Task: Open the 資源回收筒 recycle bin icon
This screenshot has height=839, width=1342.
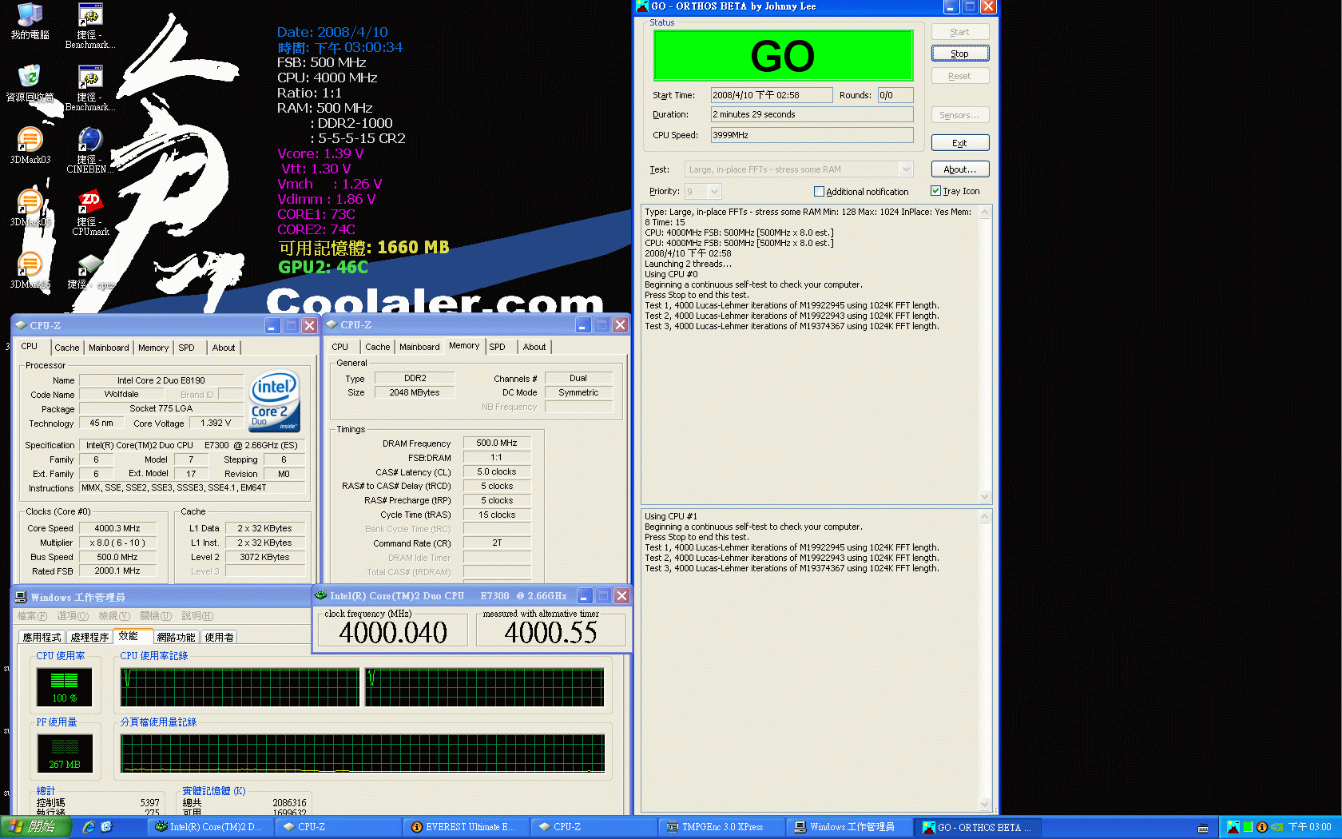Action: [30, 83]
